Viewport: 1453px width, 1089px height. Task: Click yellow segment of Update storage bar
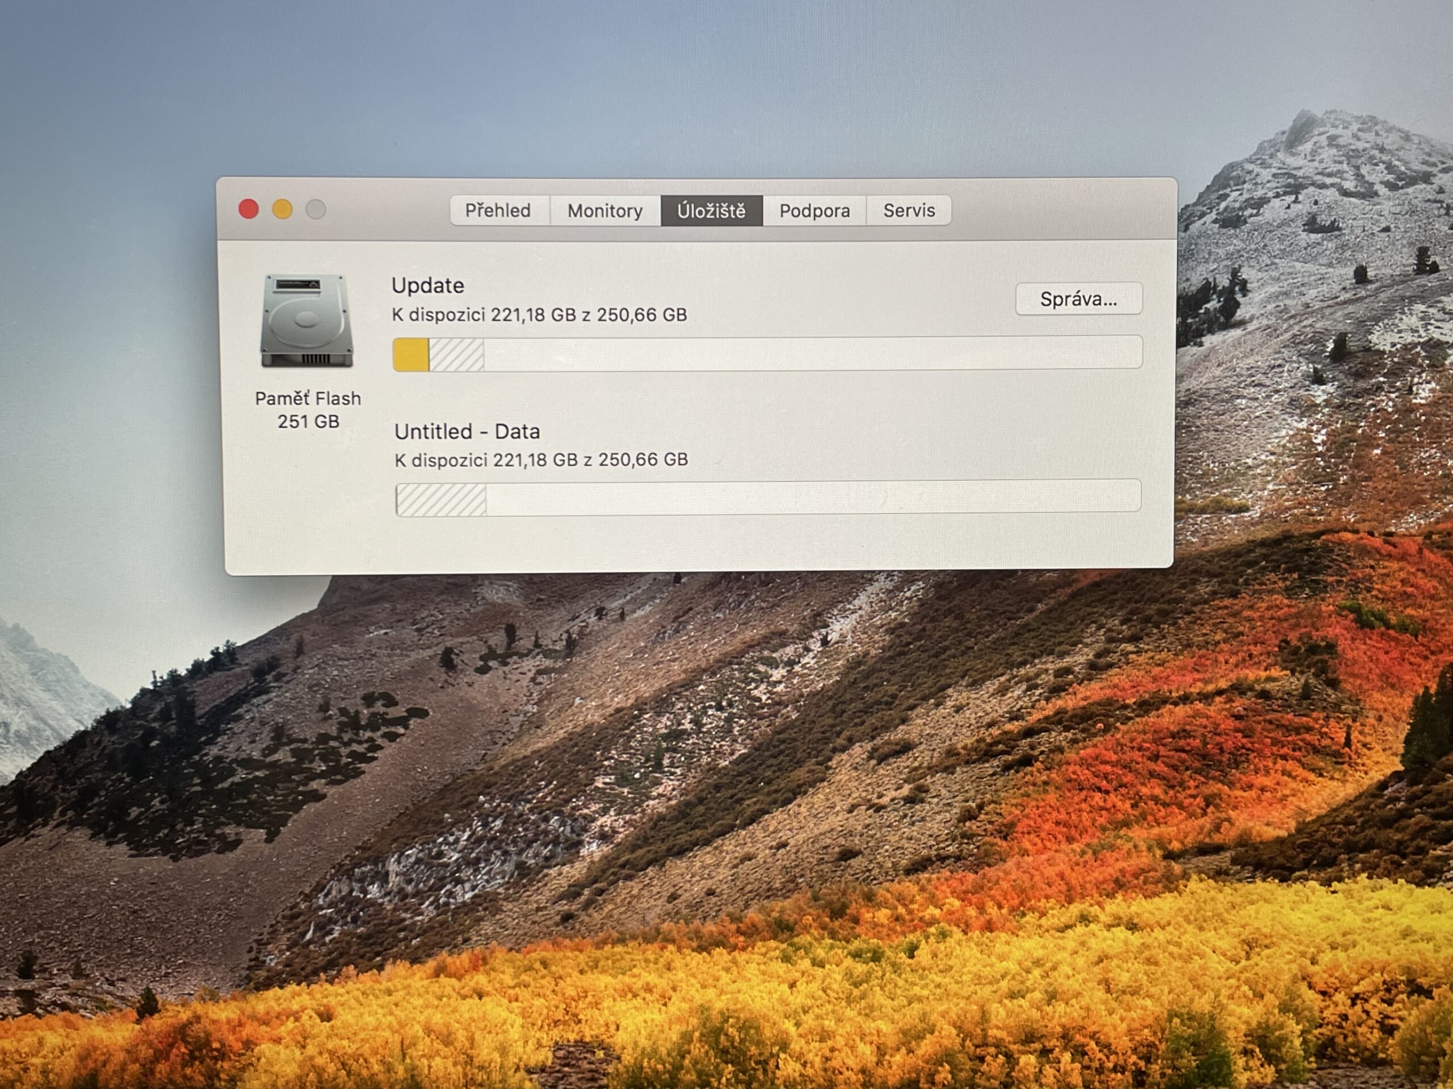tap(410, 355)
